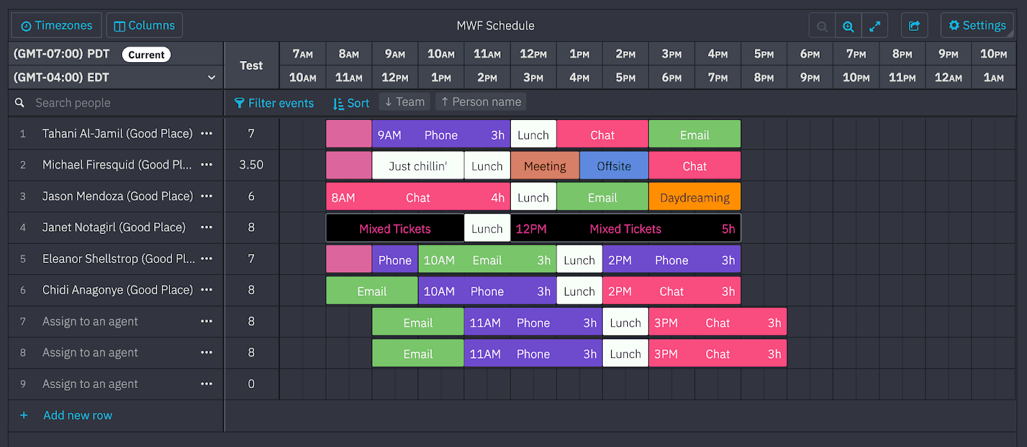Select the orange Daydreaming block
The width and height of the screenshot is (1027, 447).
(695, 198)
